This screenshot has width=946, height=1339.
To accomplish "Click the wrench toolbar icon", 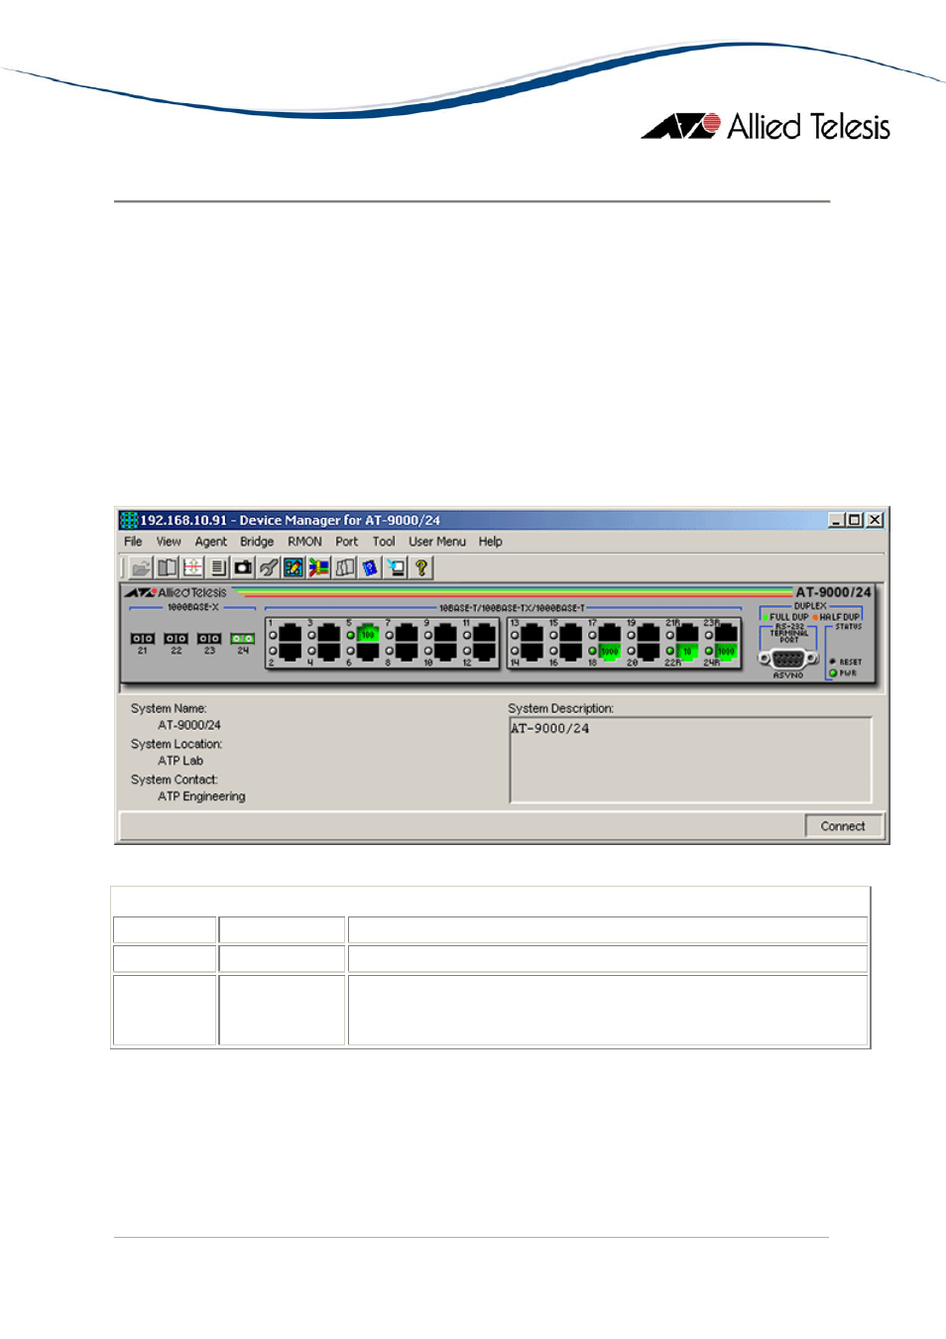I will [x=269, y=567].
